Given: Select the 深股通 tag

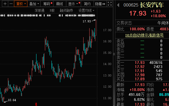Looking at the screenshot, I should pyautogui.click(x=39, y=10).
